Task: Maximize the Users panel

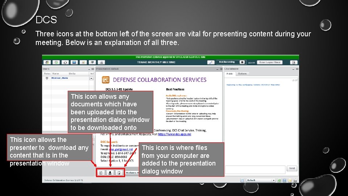Action: coord(93,69)
